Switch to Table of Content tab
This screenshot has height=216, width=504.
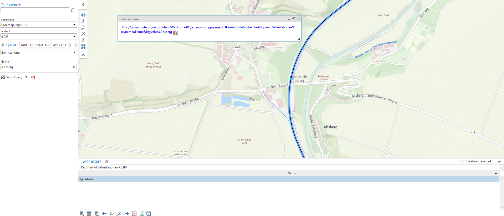point(35,45)
